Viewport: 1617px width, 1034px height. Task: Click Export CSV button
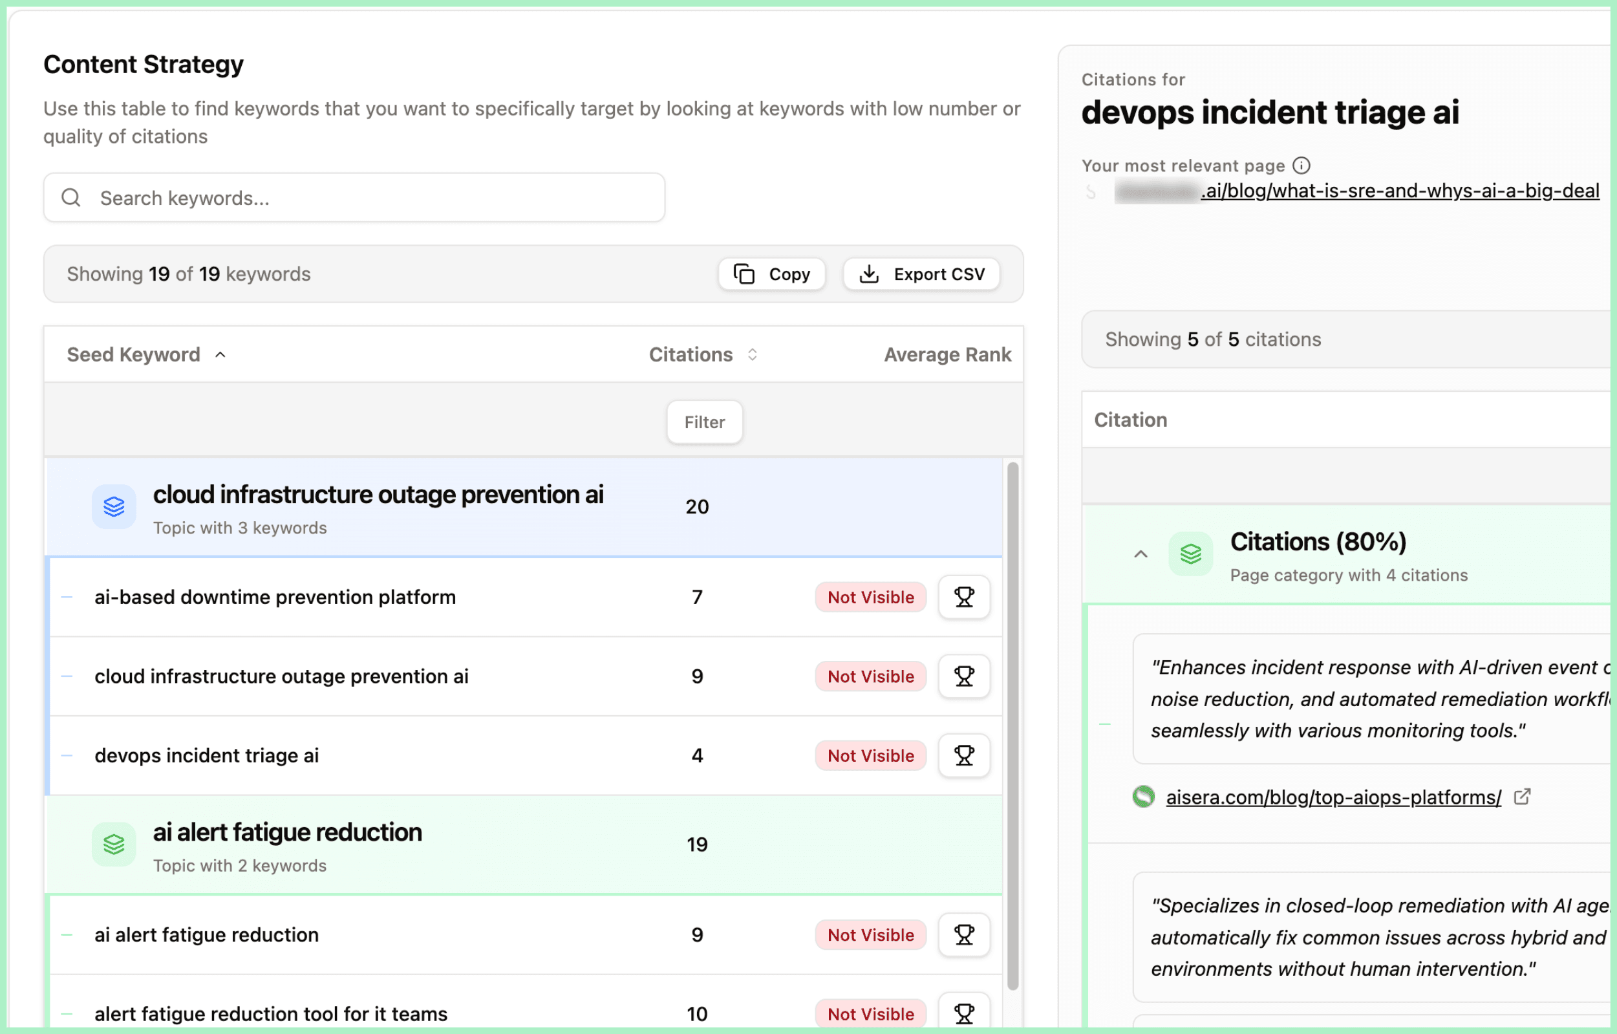(922, 274)
